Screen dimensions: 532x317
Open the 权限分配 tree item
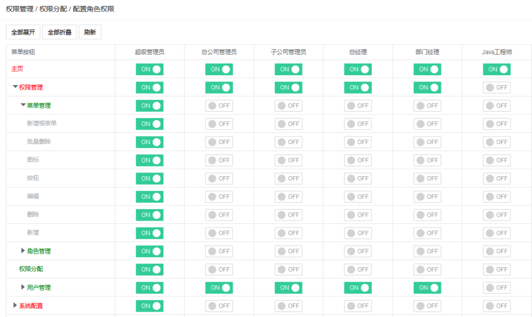31,269
